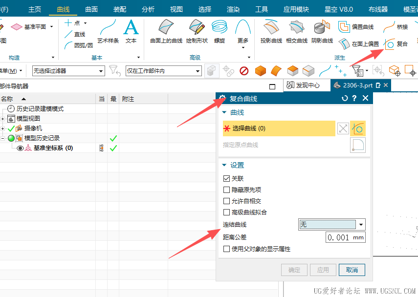The width and height of the screenshot is (418, 297).
Task: Click the reset filter funnel icon
Action: pos(115,71)
